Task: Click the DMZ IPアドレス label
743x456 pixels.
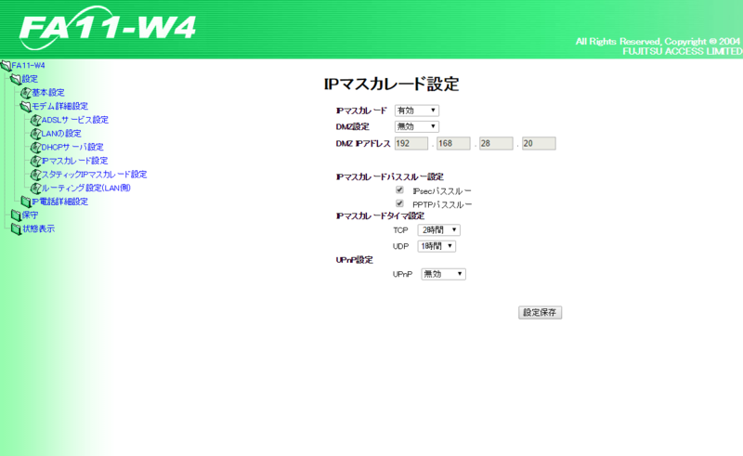Action: click(x=363, y=144)
